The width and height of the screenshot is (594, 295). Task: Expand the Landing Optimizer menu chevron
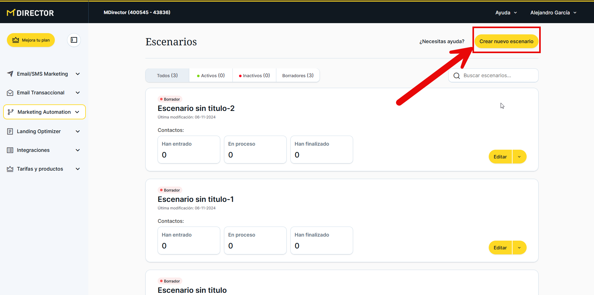[78, 132]
